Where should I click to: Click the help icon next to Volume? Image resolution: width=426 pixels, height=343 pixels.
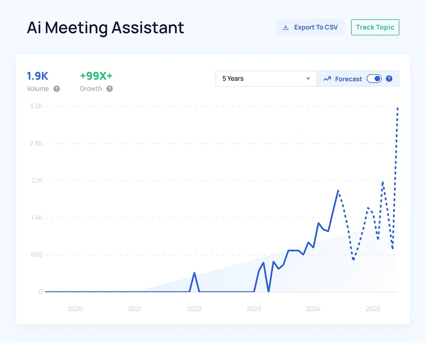(x=56, y=89)
